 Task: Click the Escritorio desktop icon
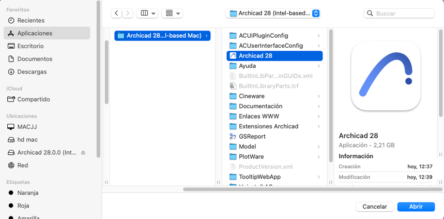point(11,46)
